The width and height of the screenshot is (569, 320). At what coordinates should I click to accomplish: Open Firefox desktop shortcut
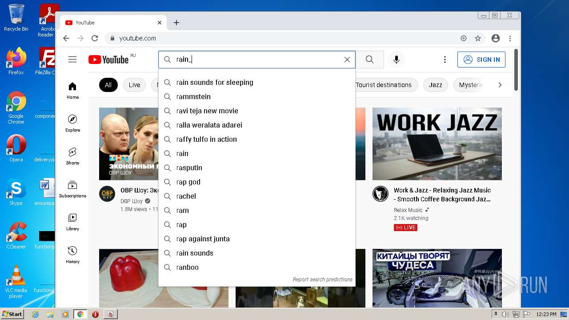point(16,61)
